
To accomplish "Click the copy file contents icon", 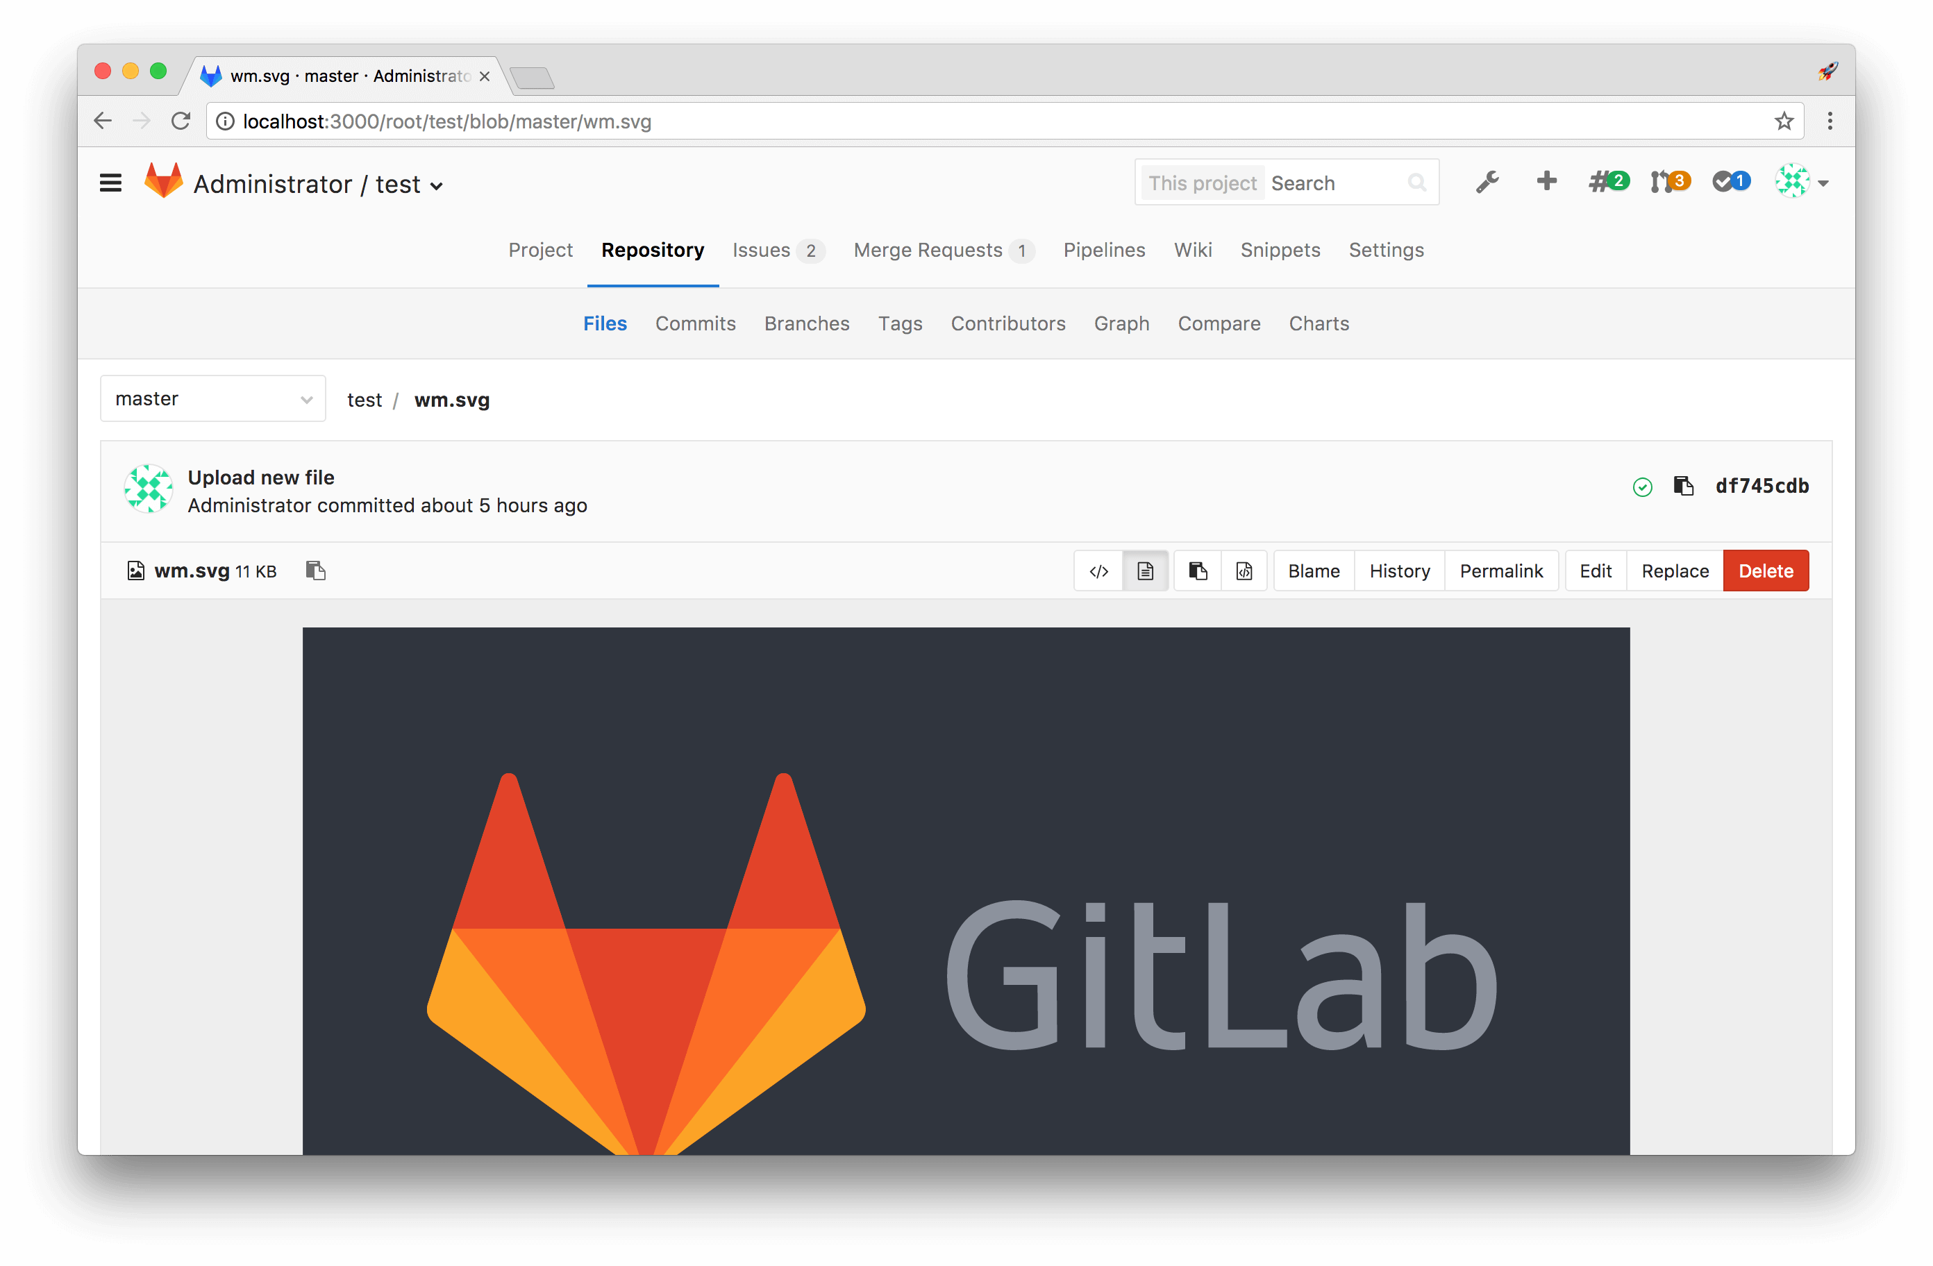I will pyautogui.click(x=1197, y=571).
